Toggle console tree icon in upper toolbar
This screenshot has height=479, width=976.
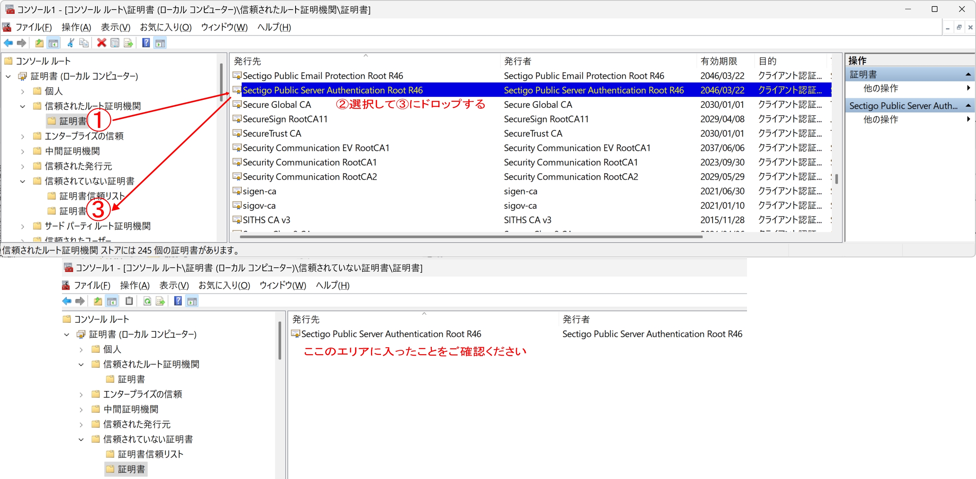53,43
